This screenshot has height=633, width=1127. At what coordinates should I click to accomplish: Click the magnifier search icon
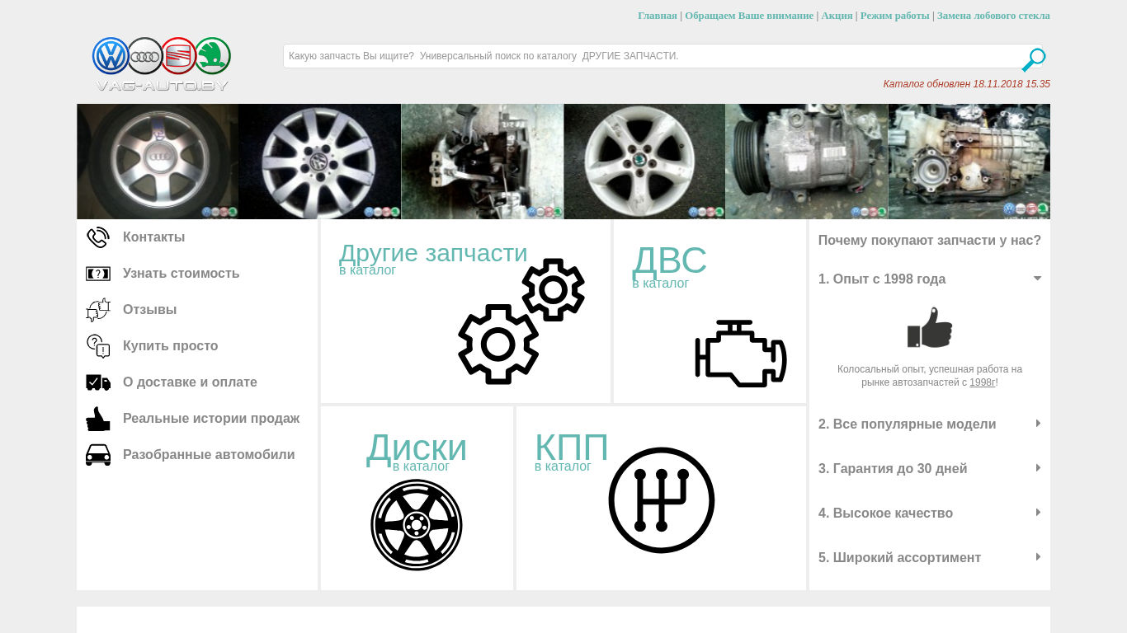(x=1033, y=60)
